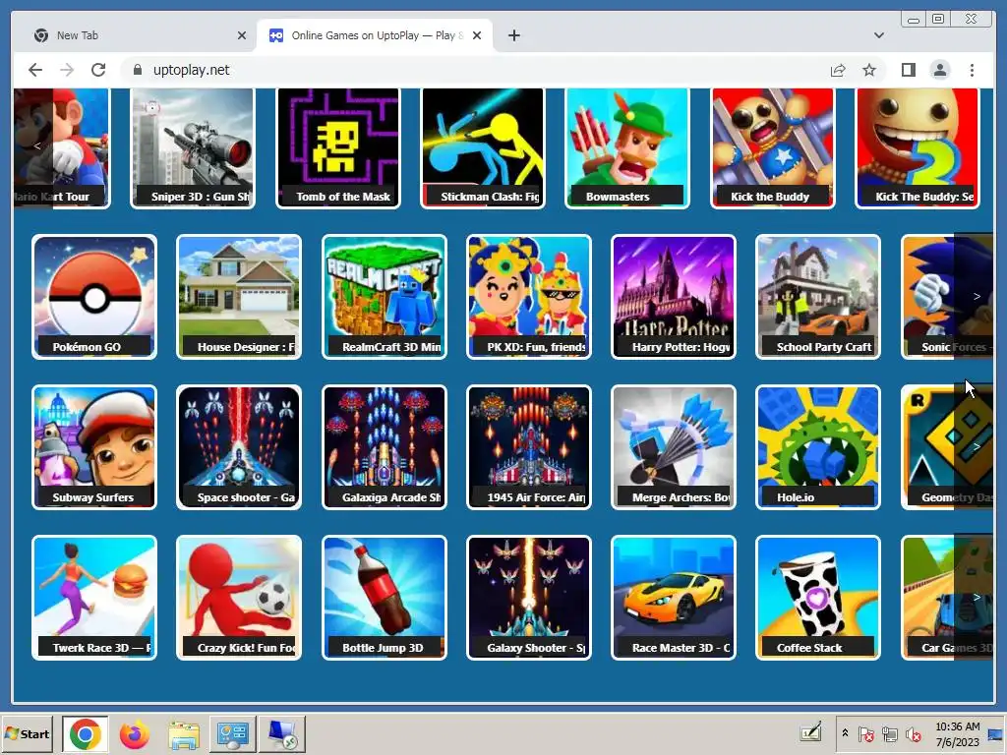Screen dimensions: 1007x755
Task: Advance Twerk Race row with right arrow
Action: tap(977, 597)
